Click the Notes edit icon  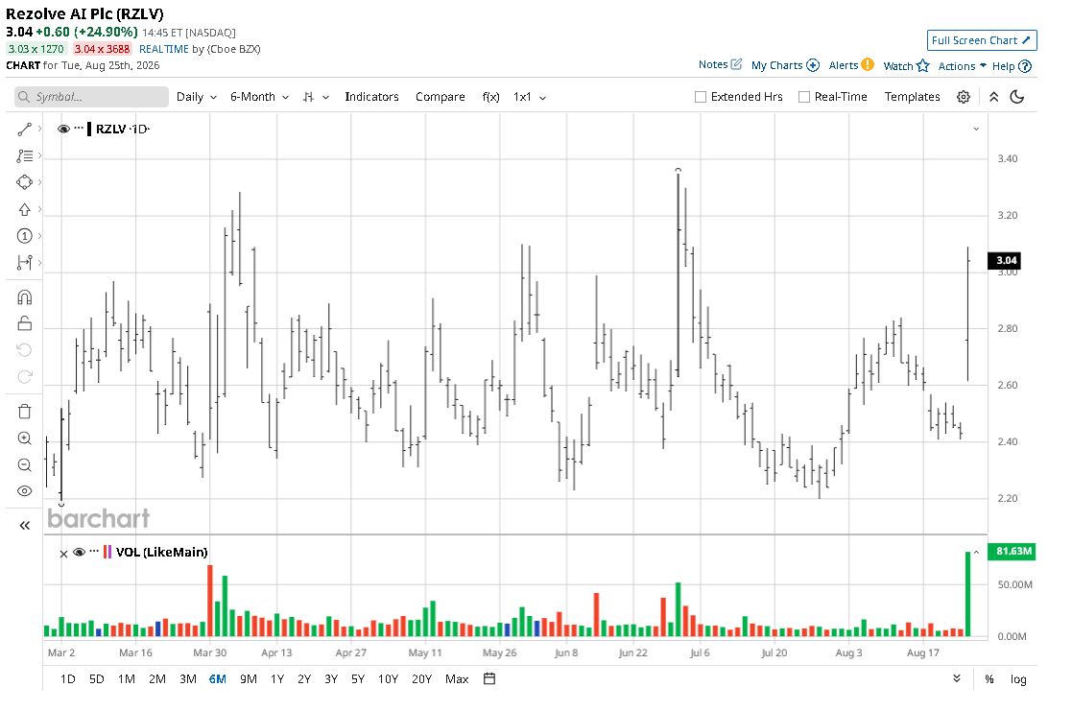click(736, 64)
